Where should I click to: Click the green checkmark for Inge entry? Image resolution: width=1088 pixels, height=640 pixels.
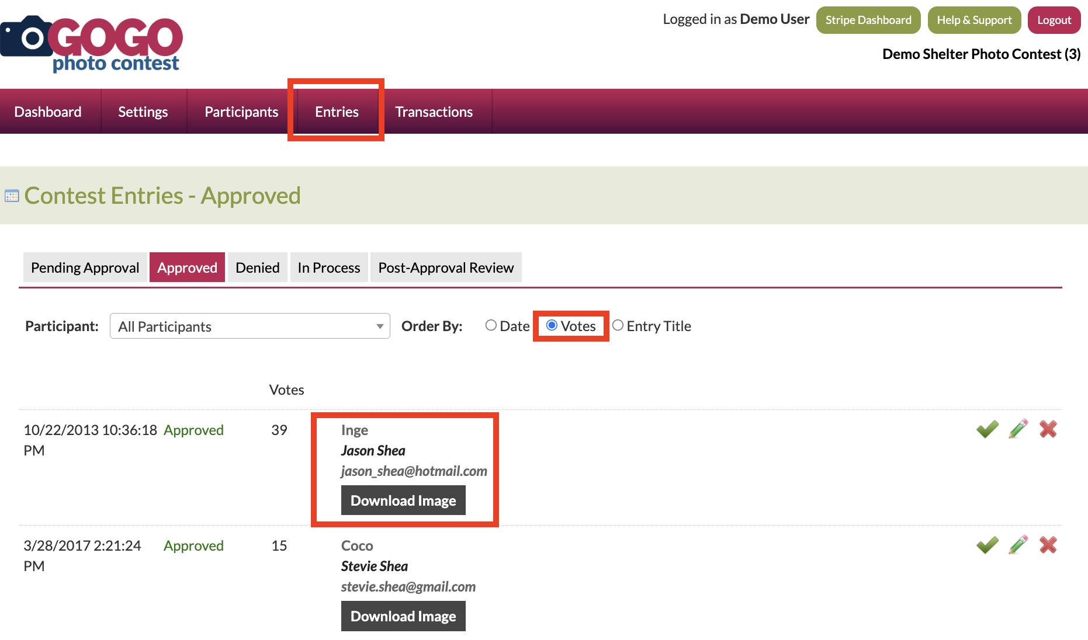987,429
